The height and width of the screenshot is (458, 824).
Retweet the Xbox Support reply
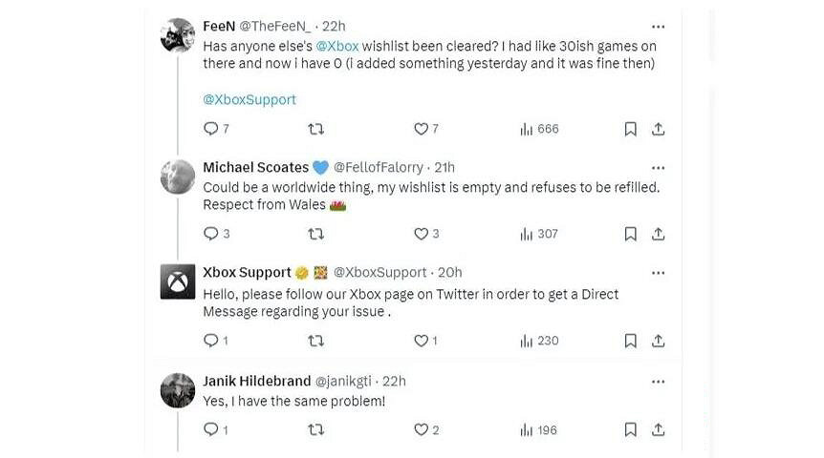(316, 341)
